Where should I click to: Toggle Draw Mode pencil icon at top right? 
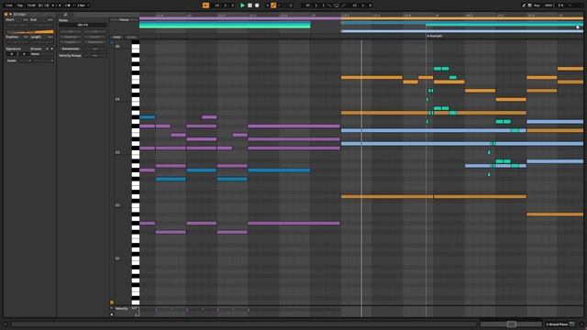pos(524,5)
